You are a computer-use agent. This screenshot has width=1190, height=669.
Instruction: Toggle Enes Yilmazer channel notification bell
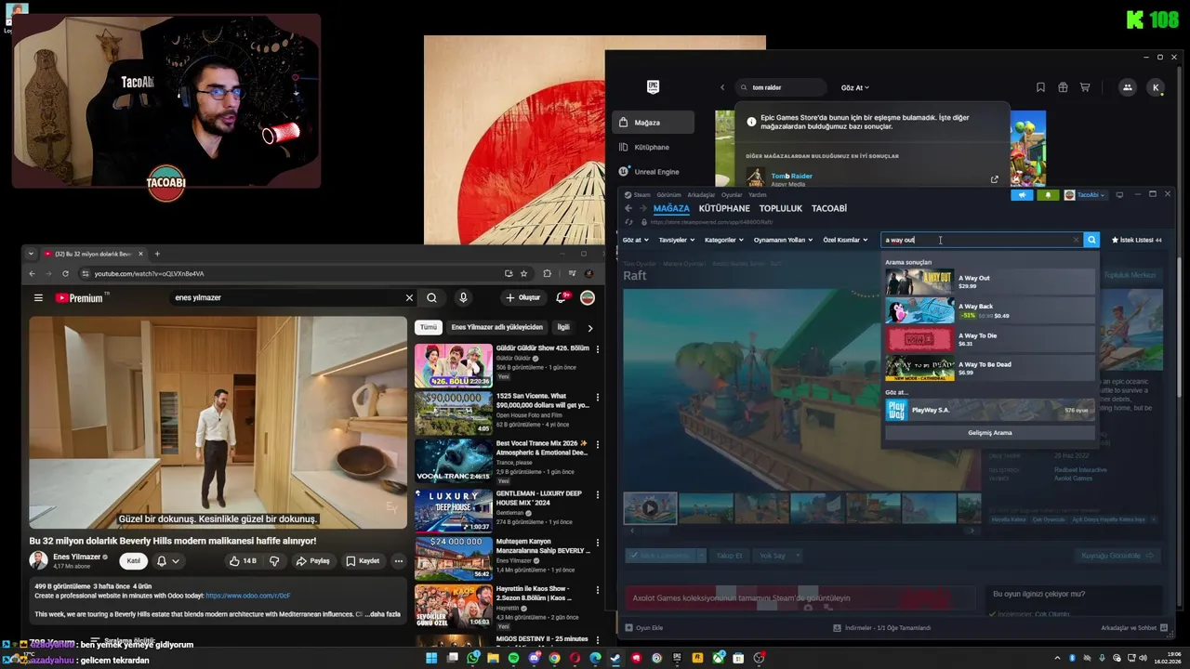167,561
